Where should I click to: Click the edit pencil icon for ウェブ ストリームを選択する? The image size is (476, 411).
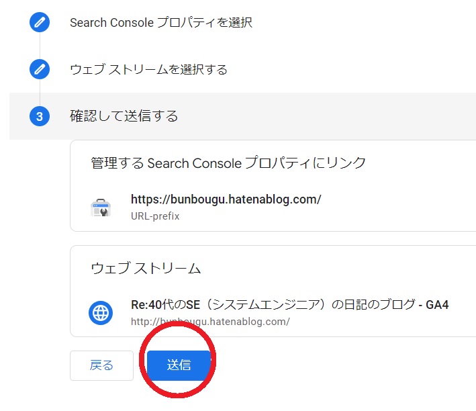(x=40, y=69)
